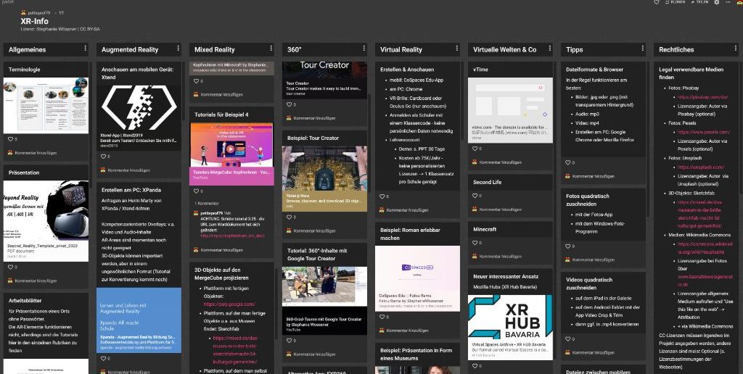Open Mixed Reality column three-dot menu
The image size is (743, 374).
pos(271,49)
